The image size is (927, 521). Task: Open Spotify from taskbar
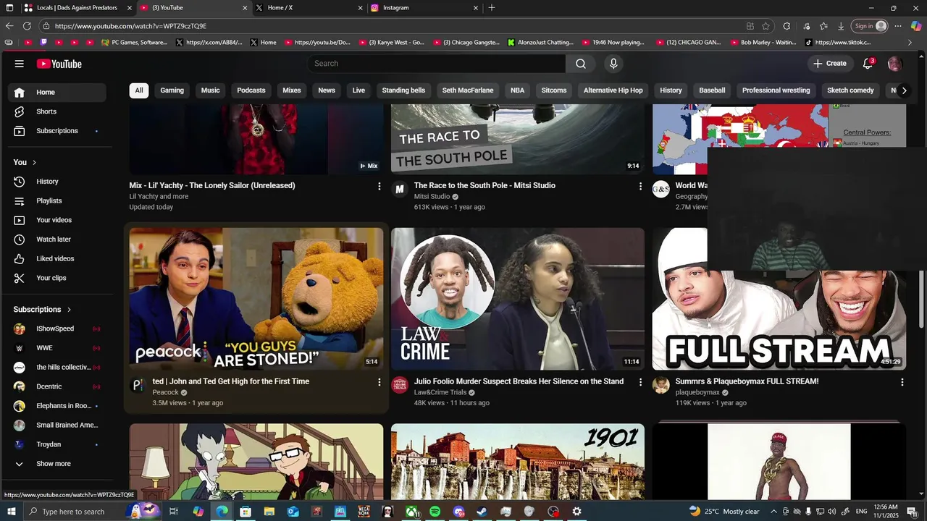[x=435, y=512]
